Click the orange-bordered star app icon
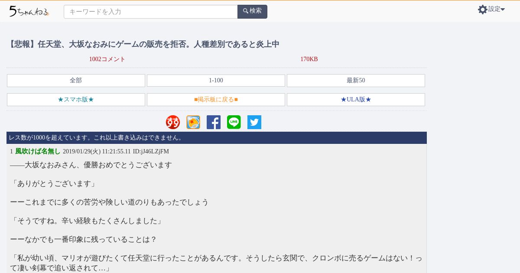This screenshot has height=273, width=520. 193,122
